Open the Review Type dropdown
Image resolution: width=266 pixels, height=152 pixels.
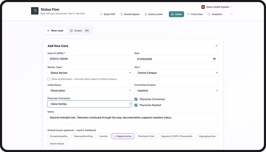(89, 73)
